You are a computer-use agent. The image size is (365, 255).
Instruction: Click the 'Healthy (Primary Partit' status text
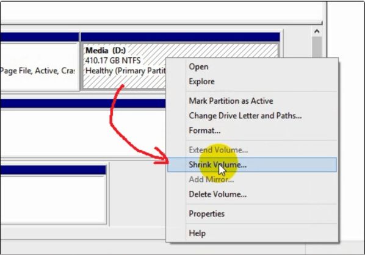pos(126,71)
